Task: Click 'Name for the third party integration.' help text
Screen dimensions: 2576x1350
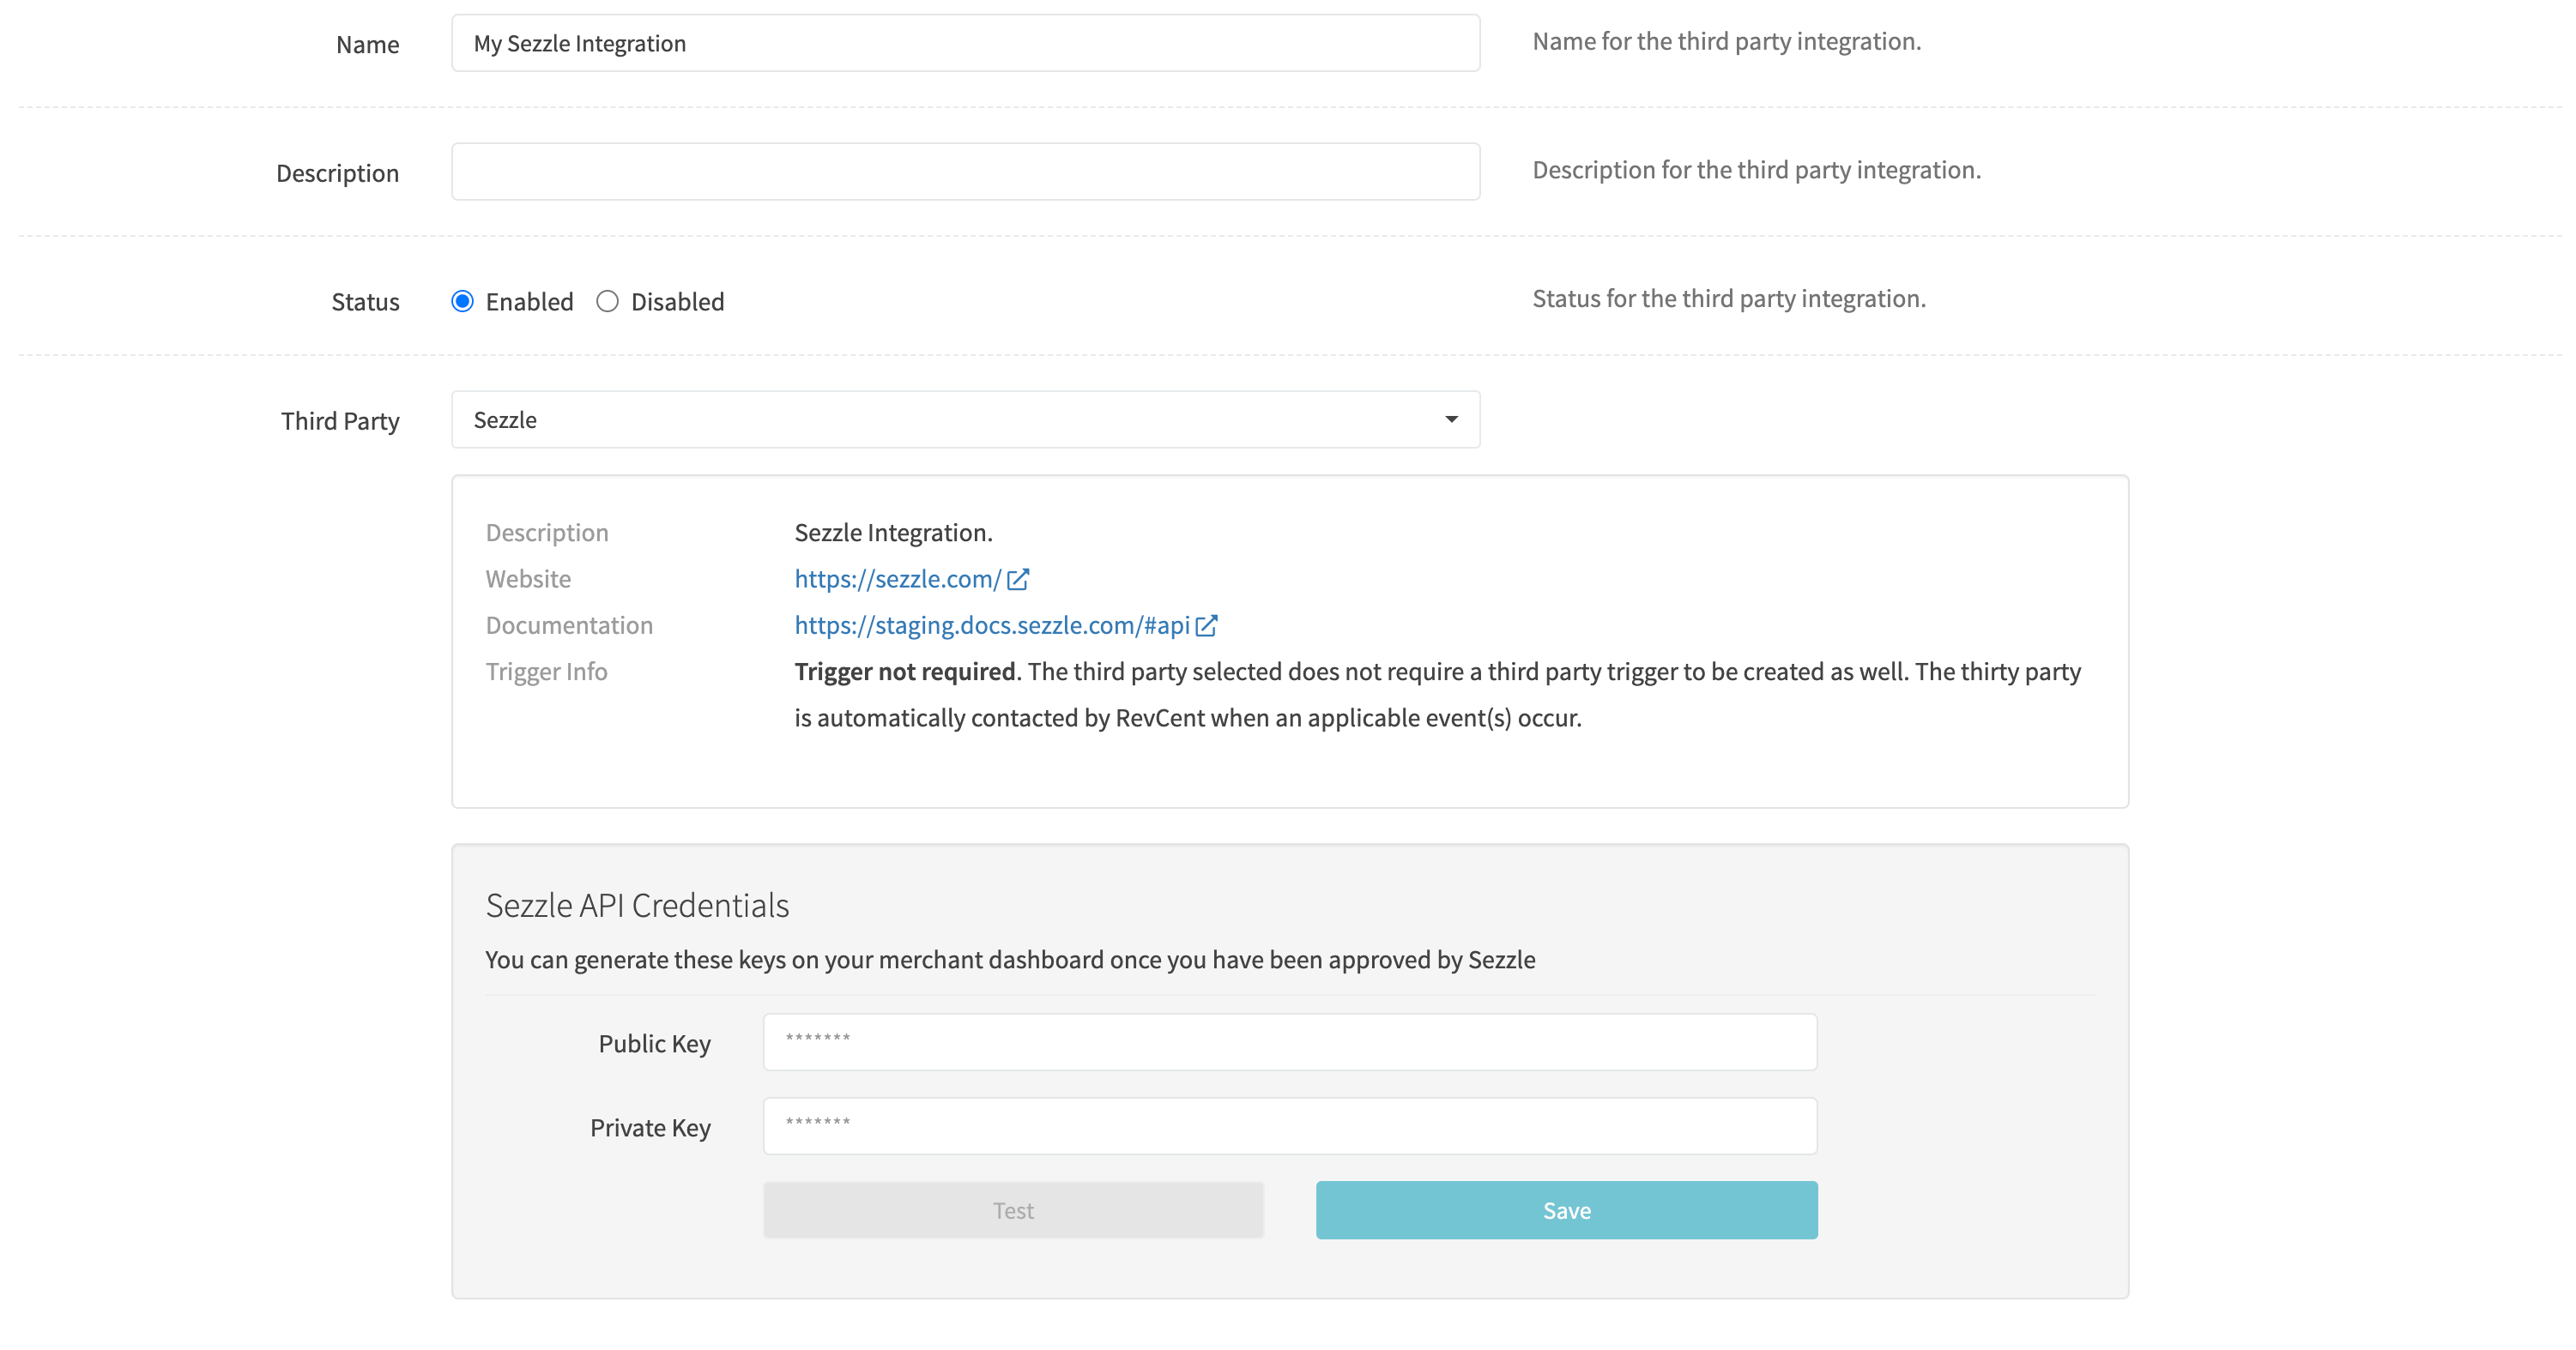Action: tap(1726, 41)
